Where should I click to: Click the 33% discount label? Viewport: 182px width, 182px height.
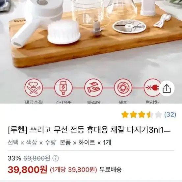14,158
